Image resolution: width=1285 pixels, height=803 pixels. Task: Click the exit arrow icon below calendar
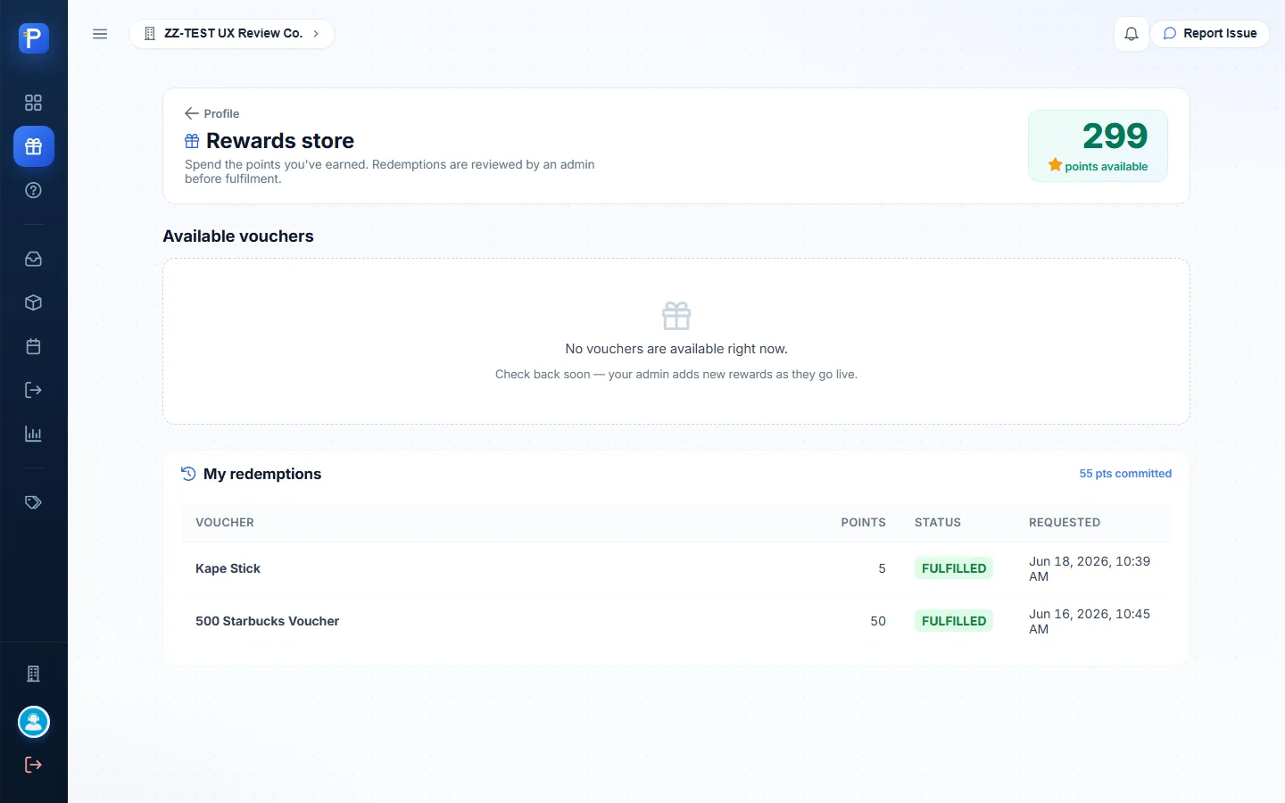coord(33,390)
